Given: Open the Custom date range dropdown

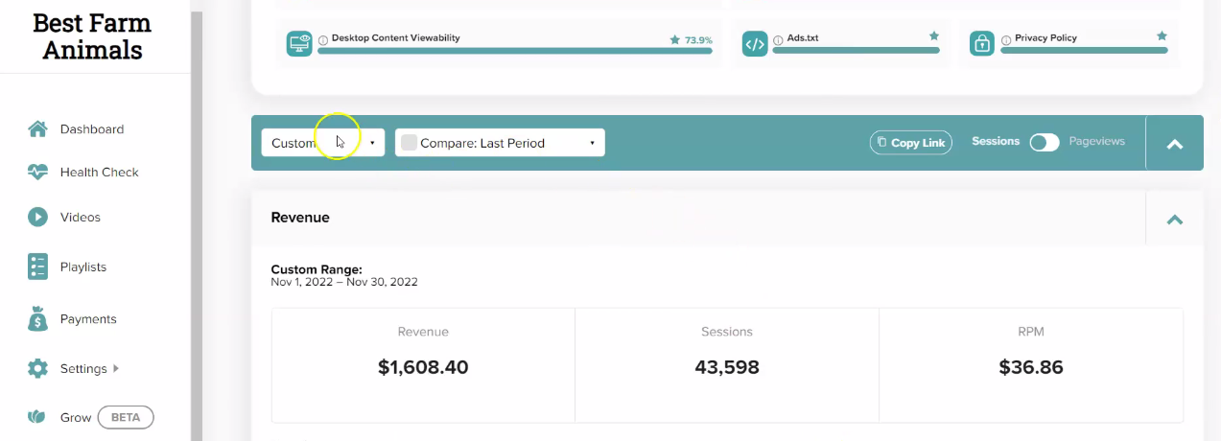Looking at the screenshot, I should pyautogui.click(x=323, y=143).
